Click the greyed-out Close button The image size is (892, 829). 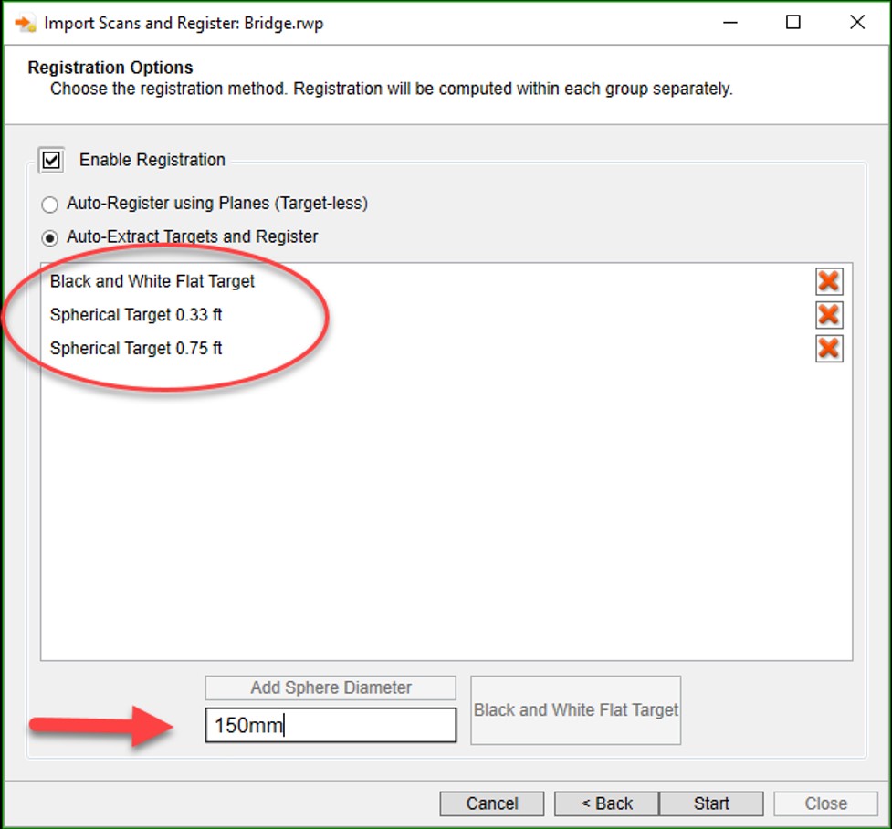825,803
